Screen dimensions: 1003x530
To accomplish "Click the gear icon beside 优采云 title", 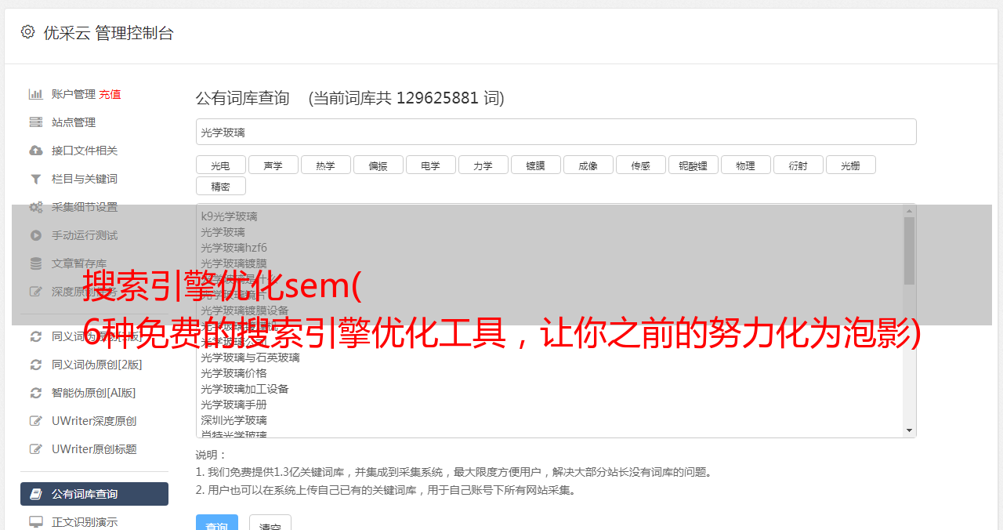I will click(x=27, y=32).
